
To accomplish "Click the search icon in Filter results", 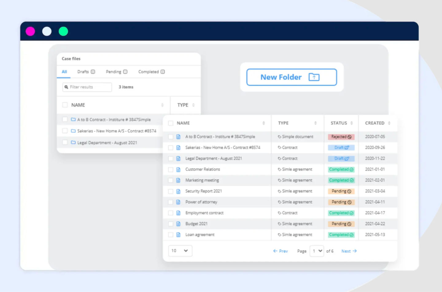I will 66,87.
